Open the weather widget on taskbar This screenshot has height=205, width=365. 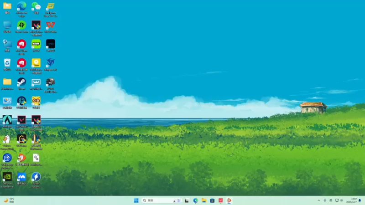tap(9, 200)
